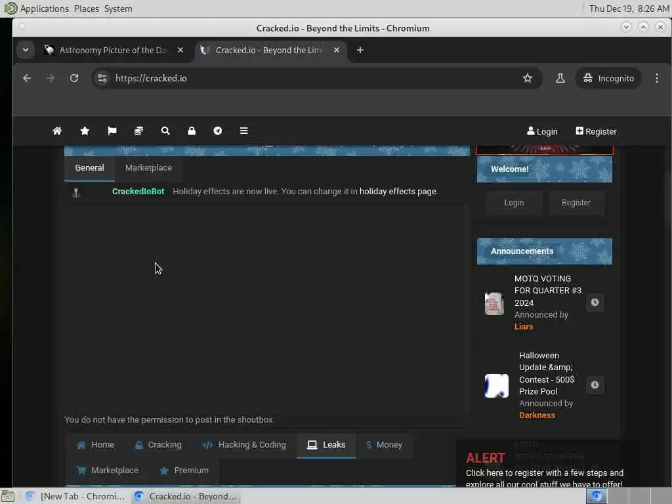Open Chrome Labs flask icon
Viewport: 672px width, 504px height.
click(560, 78)
